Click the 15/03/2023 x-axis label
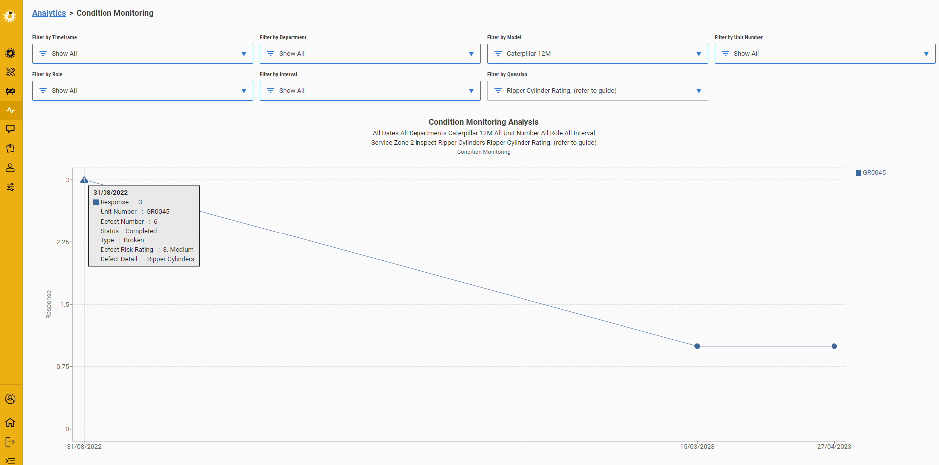The width and height of the screenshot is (939, 465). (x=697, y=447)
